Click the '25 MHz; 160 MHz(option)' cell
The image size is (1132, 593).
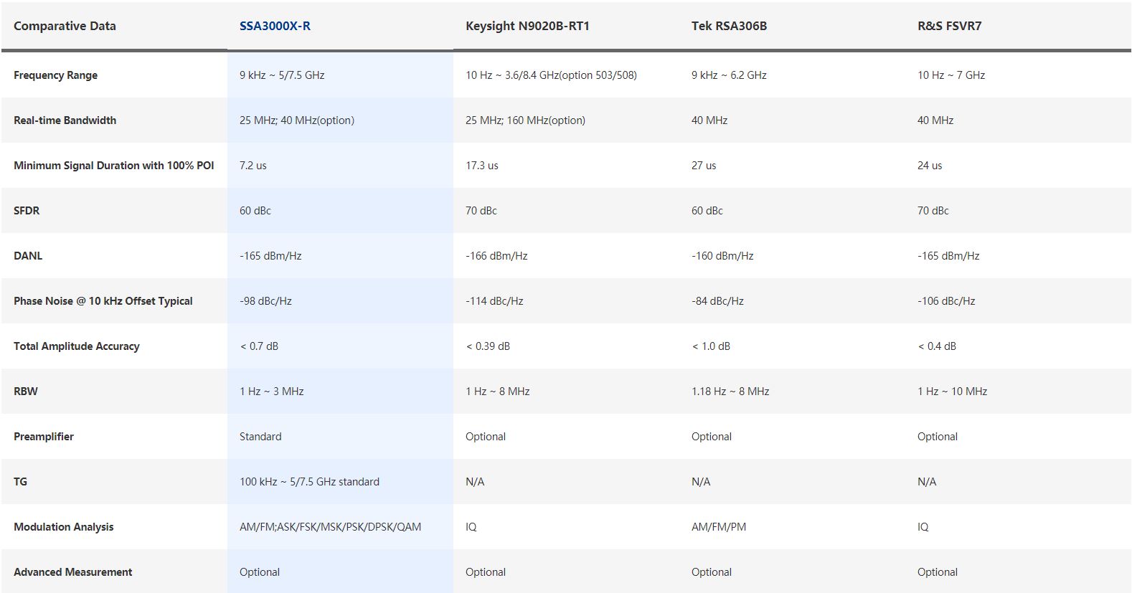coord(525,120)
